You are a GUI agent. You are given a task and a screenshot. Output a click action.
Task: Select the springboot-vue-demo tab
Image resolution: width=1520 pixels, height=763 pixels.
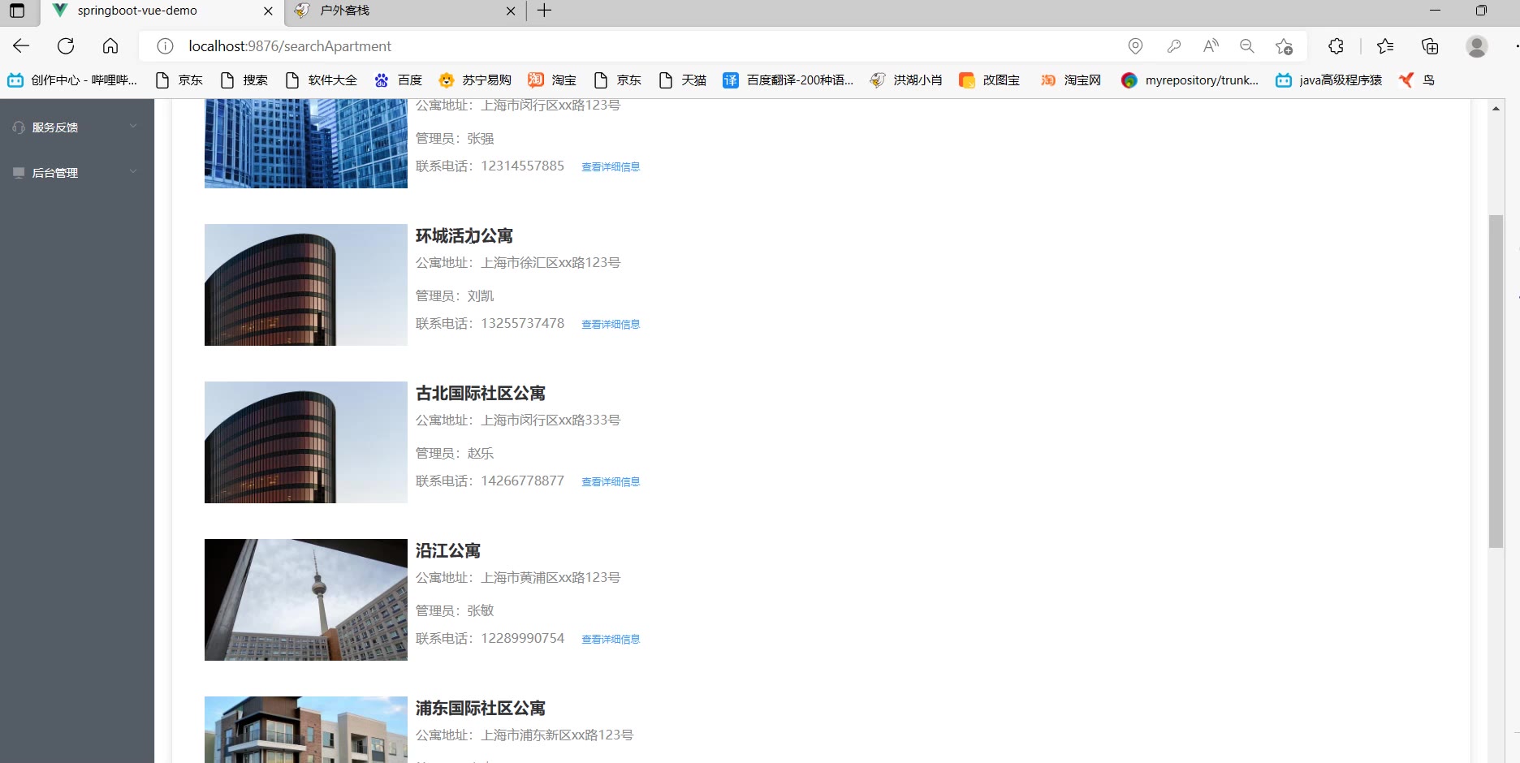(x=162, y=11)
